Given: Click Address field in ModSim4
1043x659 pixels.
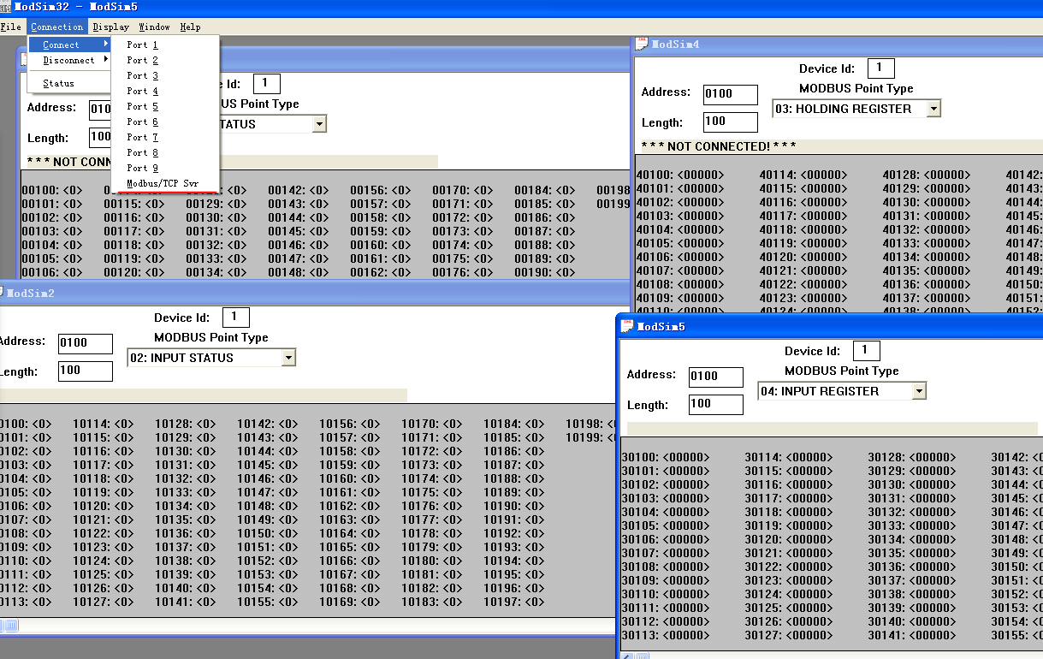Looking at the screenshot, I should point(731,94).
